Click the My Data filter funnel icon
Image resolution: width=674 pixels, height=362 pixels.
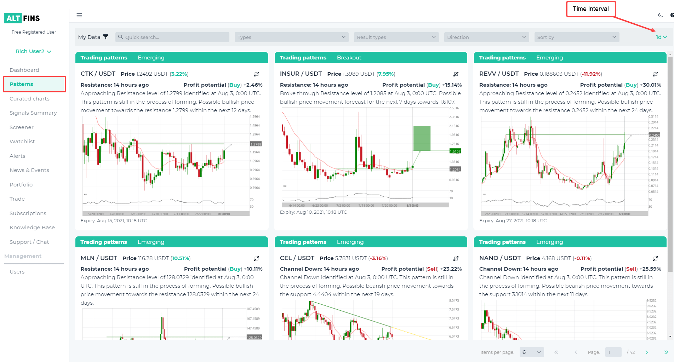[x=105, y=37]
